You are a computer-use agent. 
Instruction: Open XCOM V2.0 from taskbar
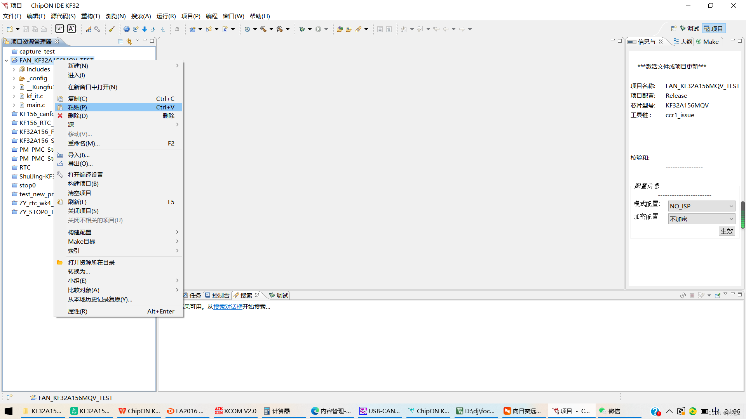[235, 411]
